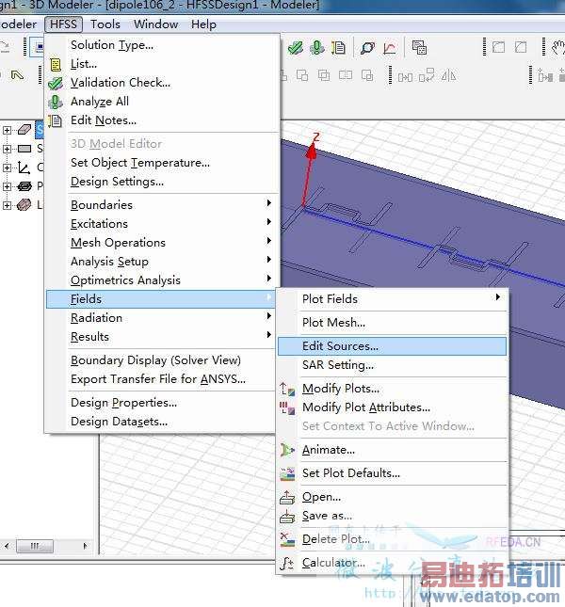Open the Optimetrics Analysis submenu
The image size is (565, 607).
pyautogui.click(x=161, y=280)
